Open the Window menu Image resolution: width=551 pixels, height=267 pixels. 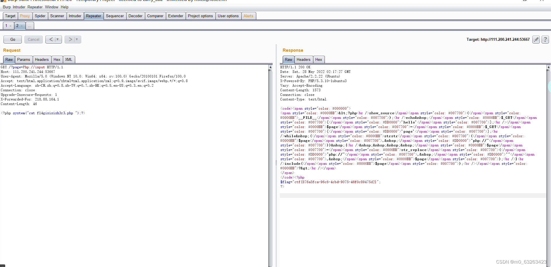[x=52, y=7]
